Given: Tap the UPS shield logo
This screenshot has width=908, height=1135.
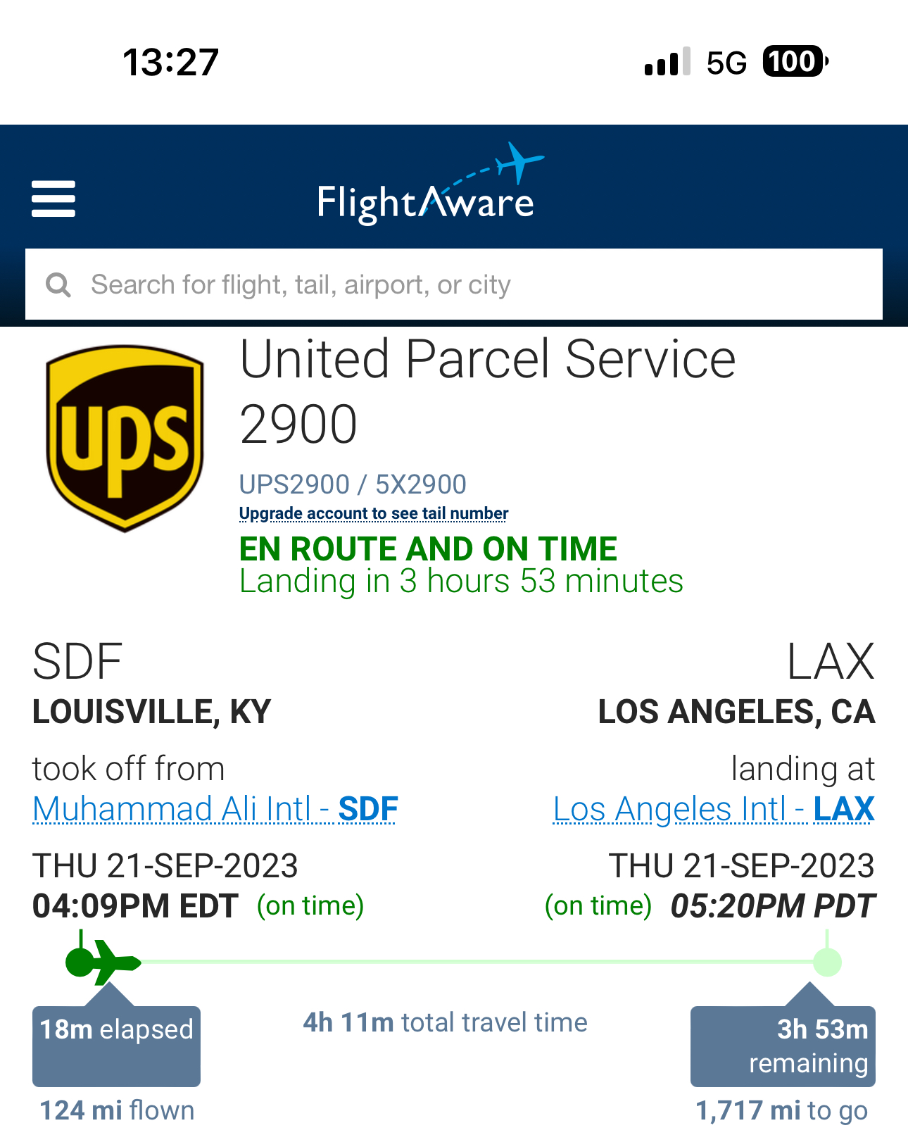Looking at the screenshot, I should tap(125, 437).
